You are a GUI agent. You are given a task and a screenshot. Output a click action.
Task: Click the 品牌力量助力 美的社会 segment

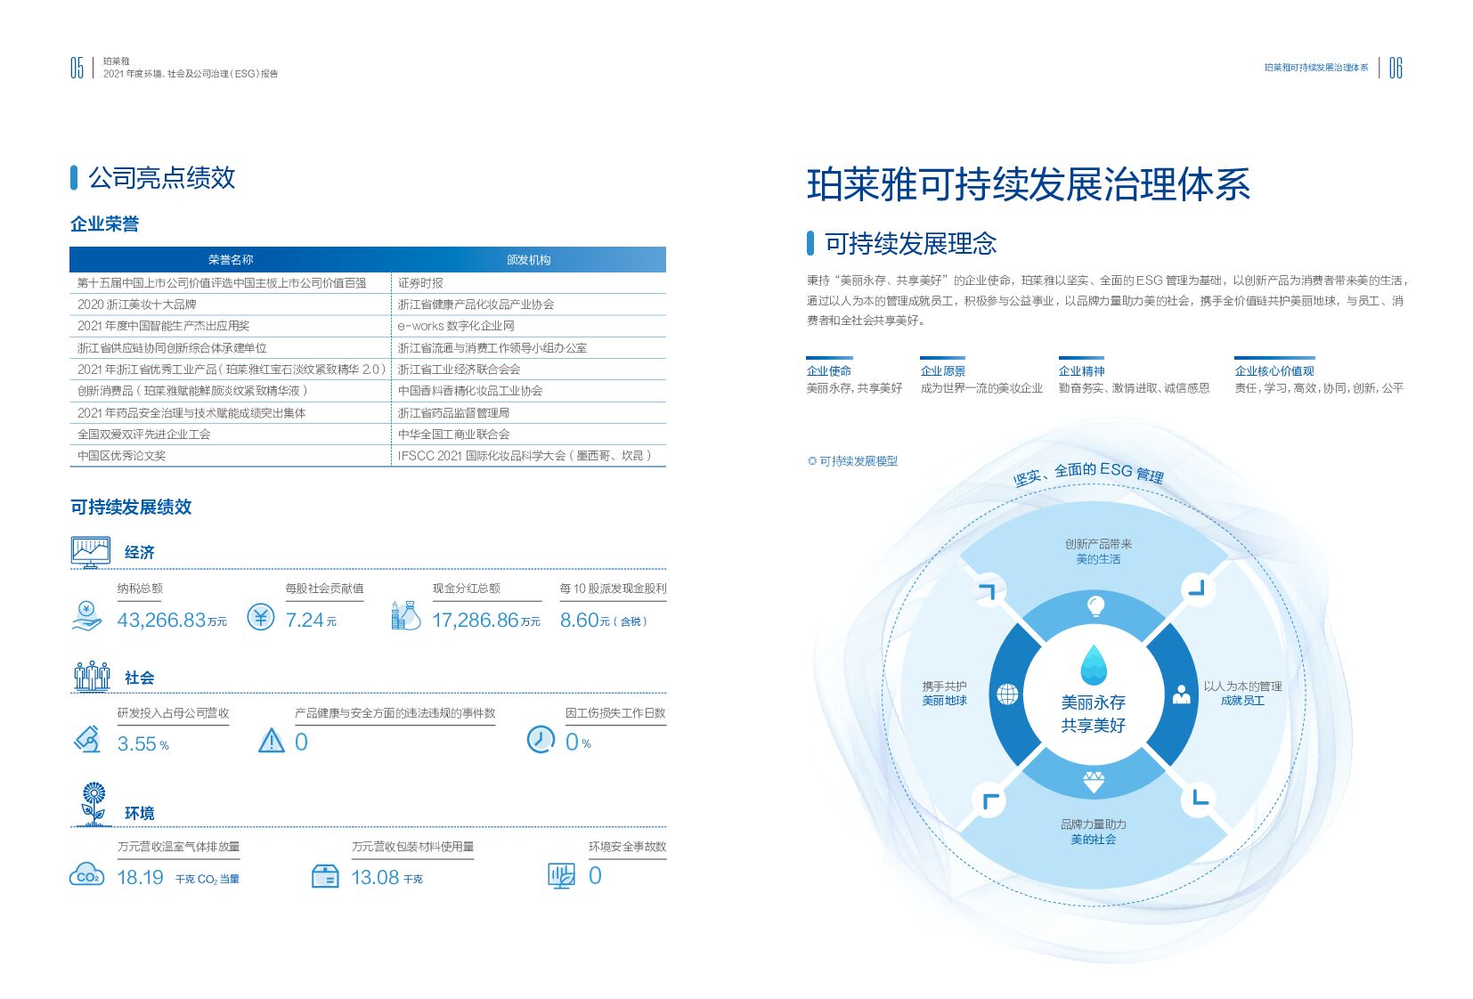coord(1094,832)
